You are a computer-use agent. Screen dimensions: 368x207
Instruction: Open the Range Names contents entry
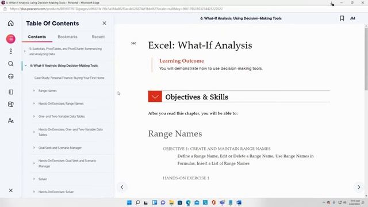point(47,91)
